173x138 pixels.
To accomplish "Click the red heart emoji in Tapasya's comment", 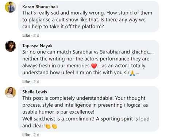I will pos(94,66).
